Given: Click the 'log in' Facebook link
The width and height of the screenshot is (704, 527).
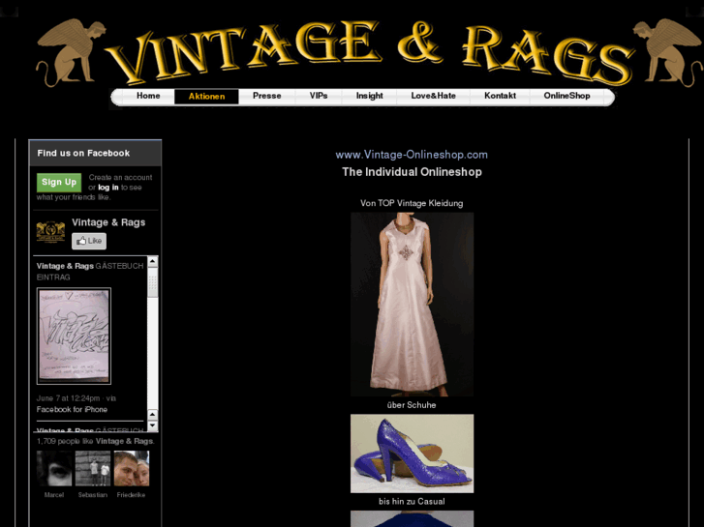Looking at the screenshot, I should point(108,188).
